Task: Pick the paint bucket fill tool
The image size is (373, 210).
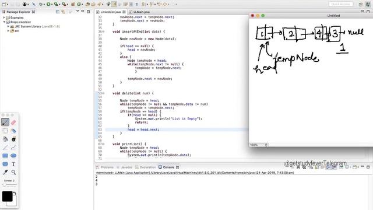Action: pos(5,139)
